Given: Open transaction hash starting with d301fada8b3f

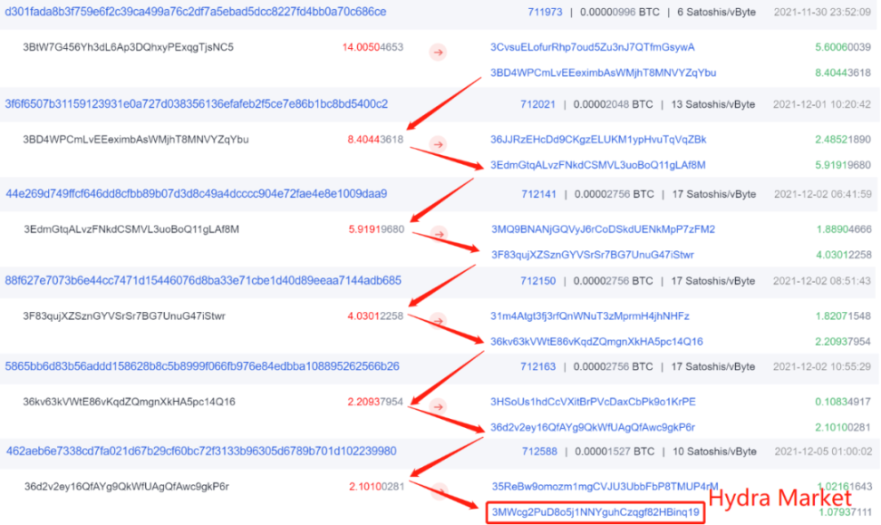Looking at the screenshot, I should click(x=196, y=13).
